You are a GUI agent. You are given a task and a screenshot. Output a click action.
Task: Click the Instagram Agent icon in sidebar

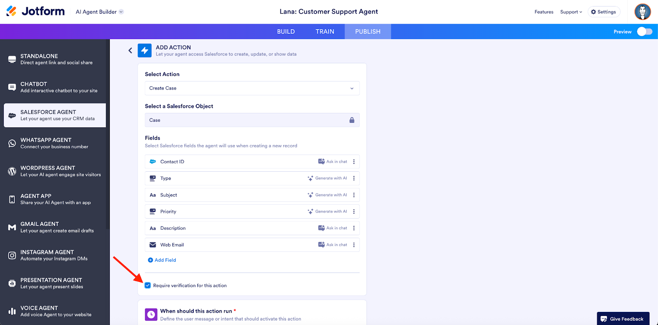click(12, 255)
